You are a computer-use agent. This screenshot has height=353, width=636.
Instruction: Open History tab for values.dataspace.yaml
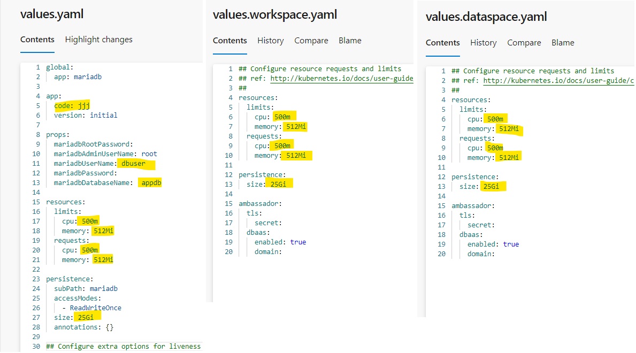[x=483, y=43]
